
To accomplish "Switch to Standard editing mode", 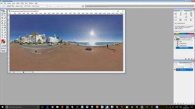I will 2,46.
